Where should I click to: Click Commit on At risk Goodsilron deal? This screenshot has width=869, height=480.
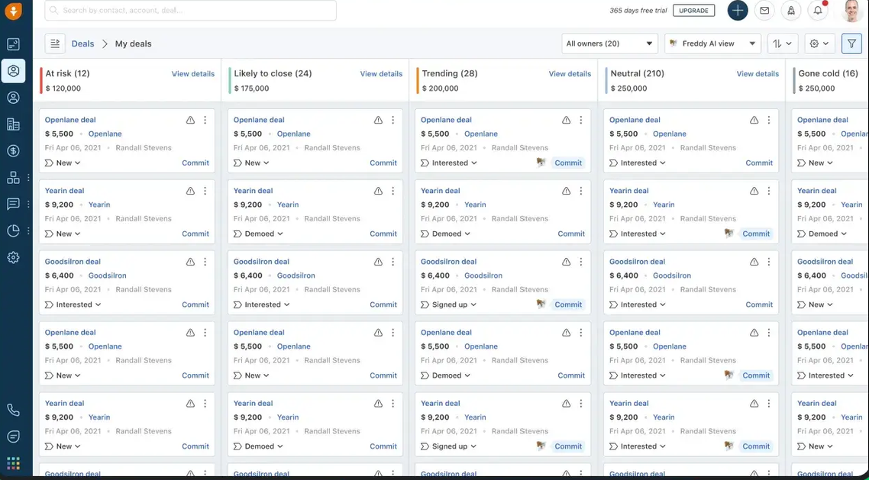click(x=195, y=304)
